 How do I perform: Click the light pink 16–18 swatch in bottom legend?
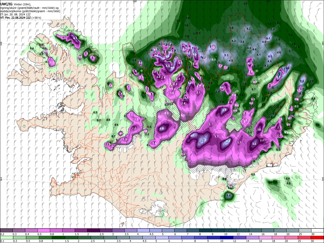tap(265, 238)
